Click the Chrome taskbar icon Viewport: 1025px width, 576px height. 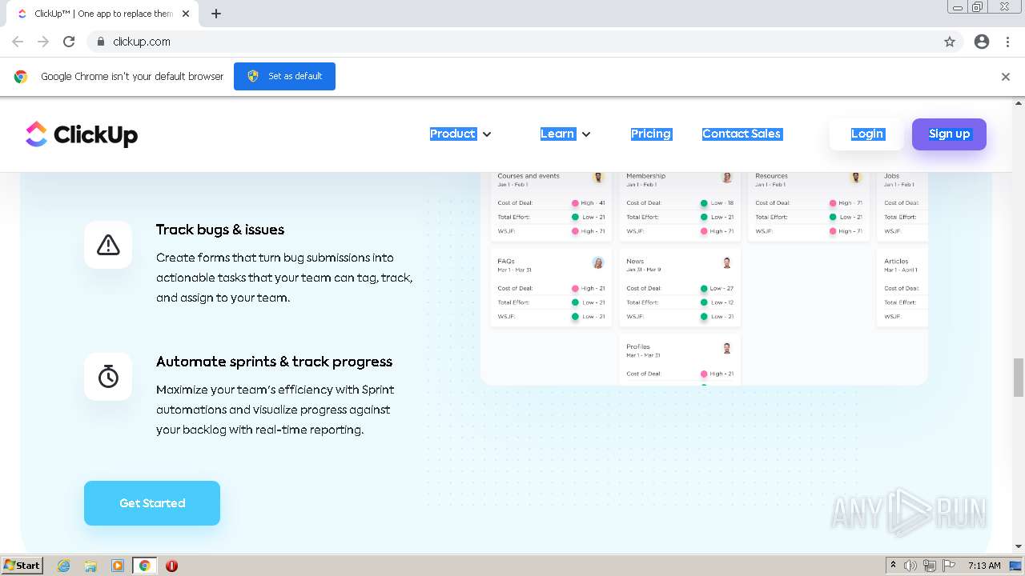144,566
